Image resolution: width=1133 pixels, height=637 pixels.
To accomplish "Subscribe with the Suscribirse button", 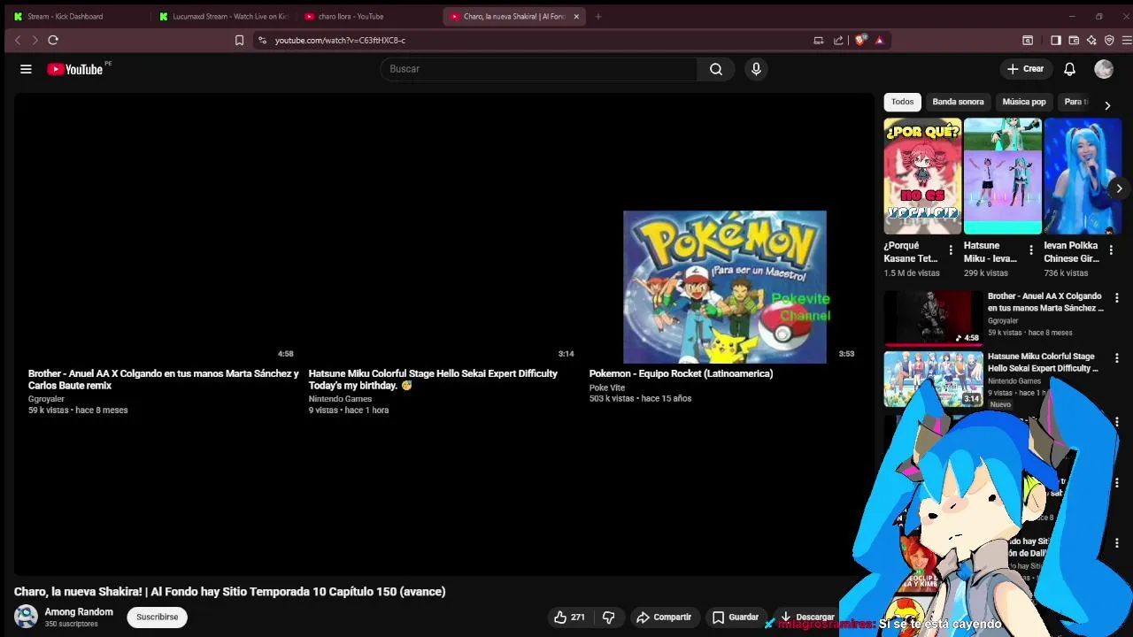I will click(x=157, y=617).
